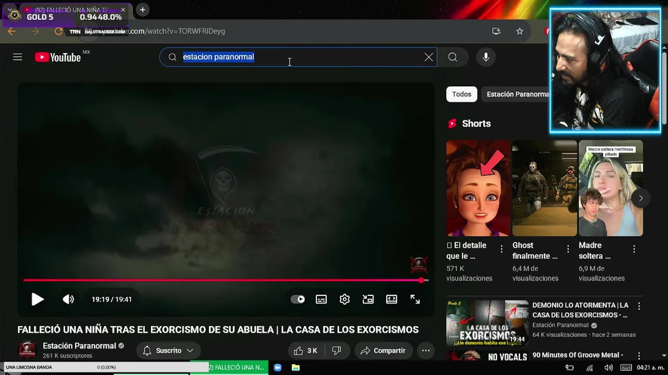This screenshot has height=375, width=668.
Task: Open the player settings gear
Action: [344, 299]
